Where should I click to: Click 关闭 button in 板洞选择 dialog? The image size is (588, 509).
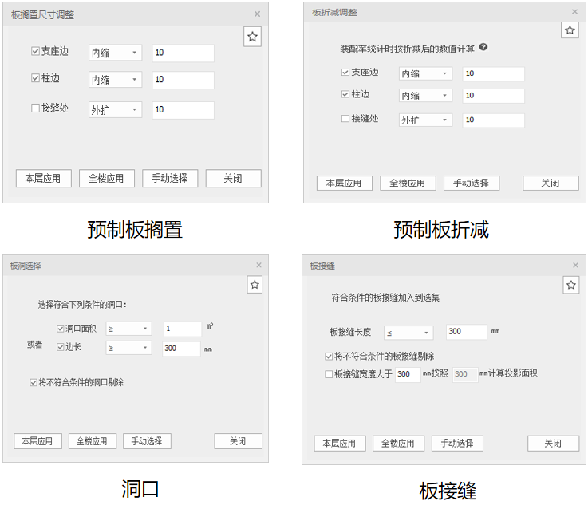click(x=238, y=441)
